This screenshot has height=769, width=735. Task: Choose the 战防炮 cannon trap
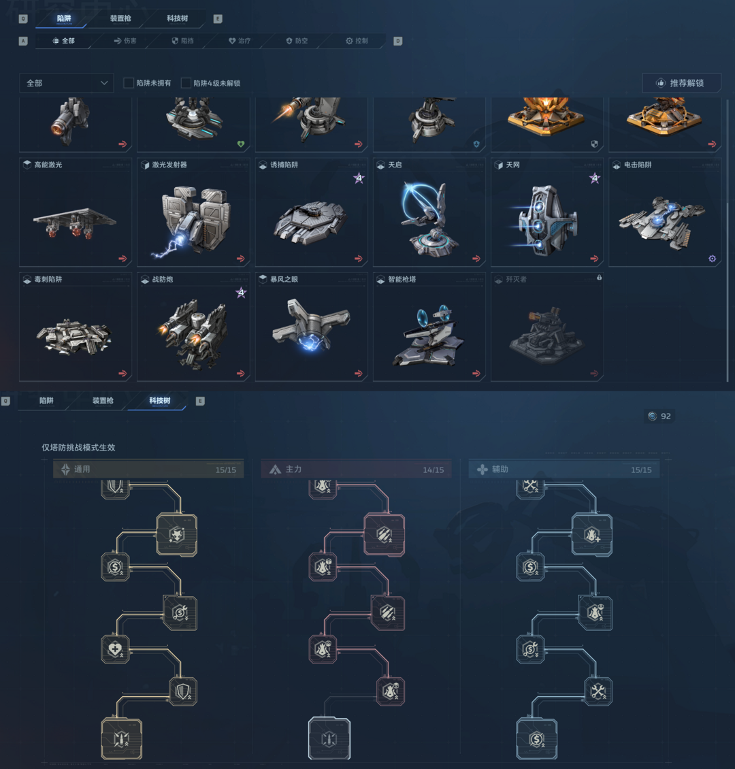[x=193, y=327]
